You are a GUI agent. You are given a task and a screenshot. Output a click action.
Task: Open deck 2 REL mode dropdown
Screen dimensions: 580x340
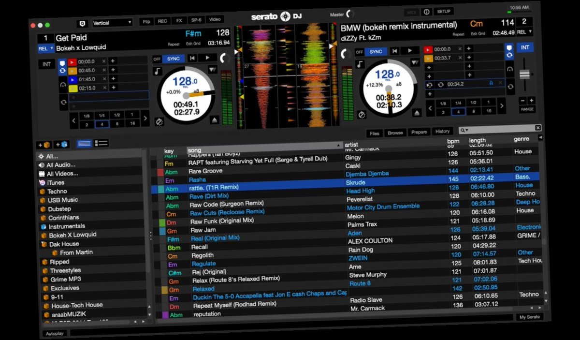[x=524, y=32]
